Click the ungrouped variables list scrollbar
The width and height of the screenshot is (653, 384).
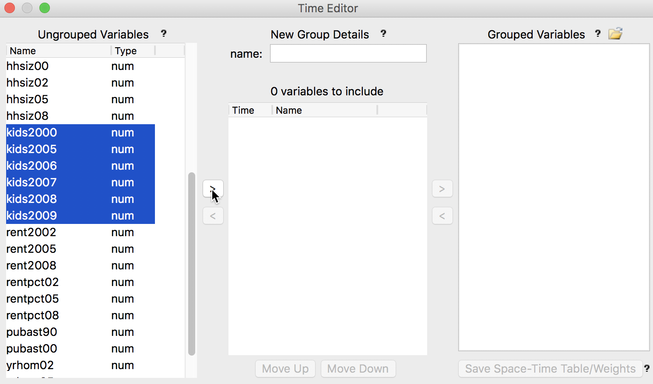pyautogui.click(x=191, y=264)
